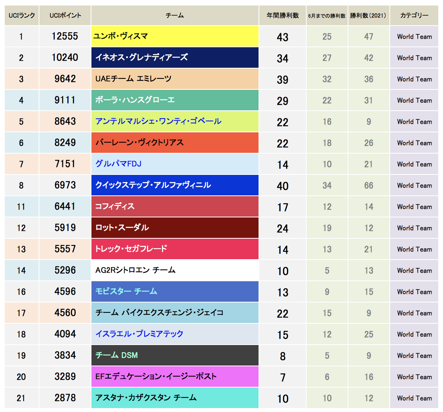Screen dimensions: 443x412
Task: Open the グルパマFDJ team link
Action: 118,164
